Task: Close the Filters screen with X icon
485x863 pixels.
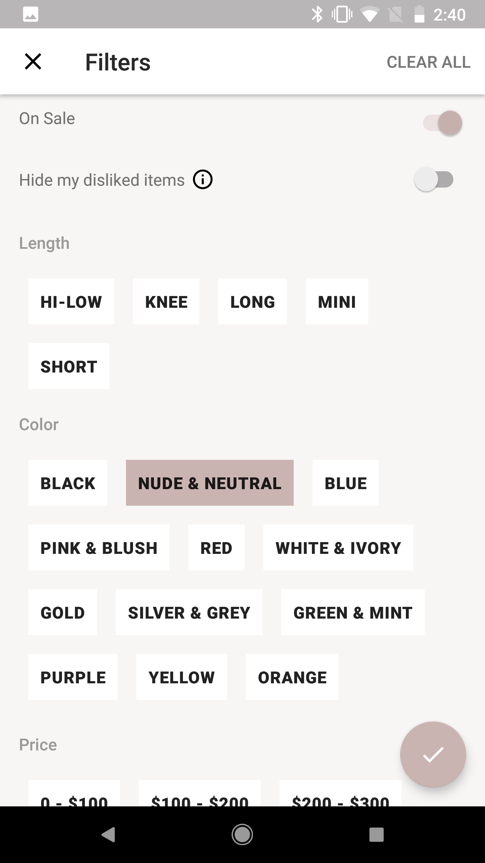Action: (x=33, y=62)
